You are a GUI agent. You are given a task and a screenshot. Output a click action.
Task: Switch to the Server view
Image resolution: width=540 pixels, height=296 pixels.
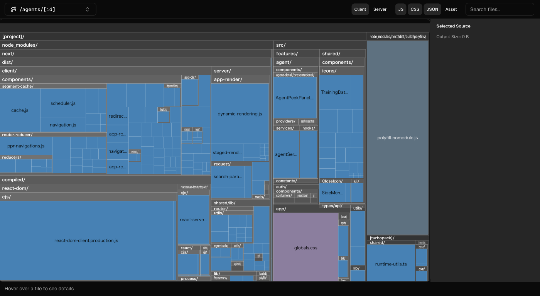(380, 9)
